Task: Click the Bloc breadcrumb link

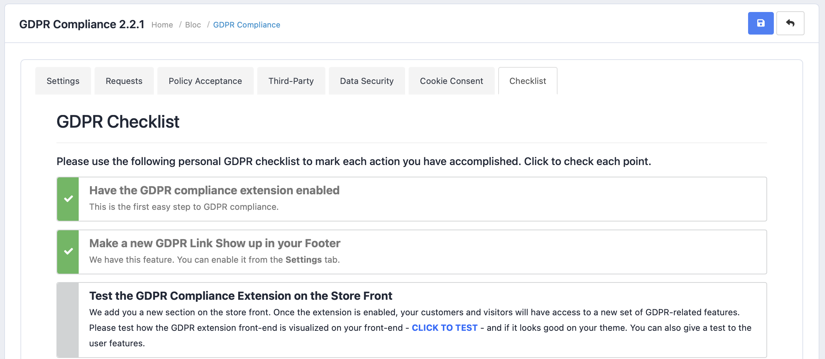Action: click(x=193, y=25)
